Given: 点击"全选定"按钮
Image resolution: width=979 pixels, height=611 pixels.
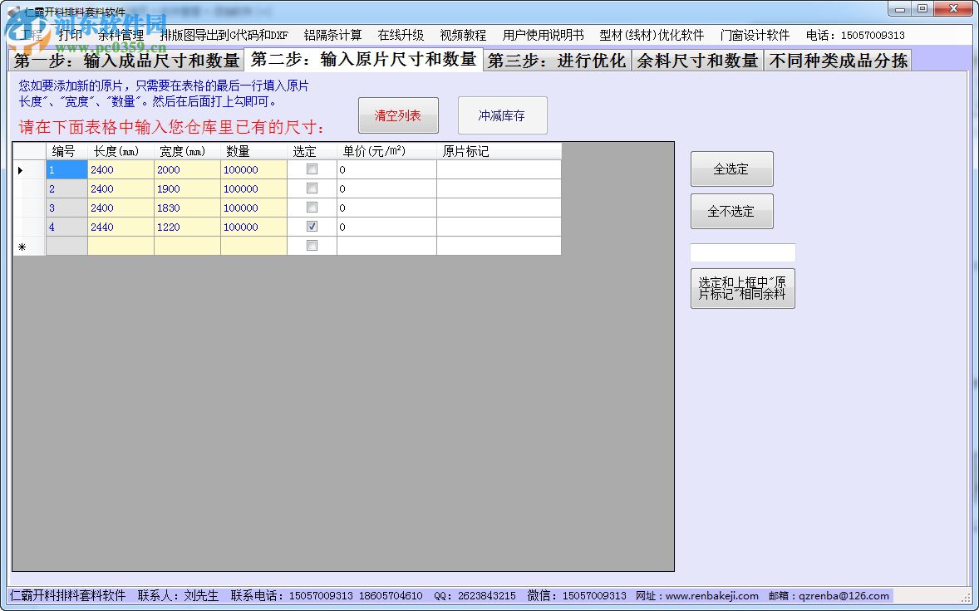Looking at the screenshot, I should coord(731,169).
